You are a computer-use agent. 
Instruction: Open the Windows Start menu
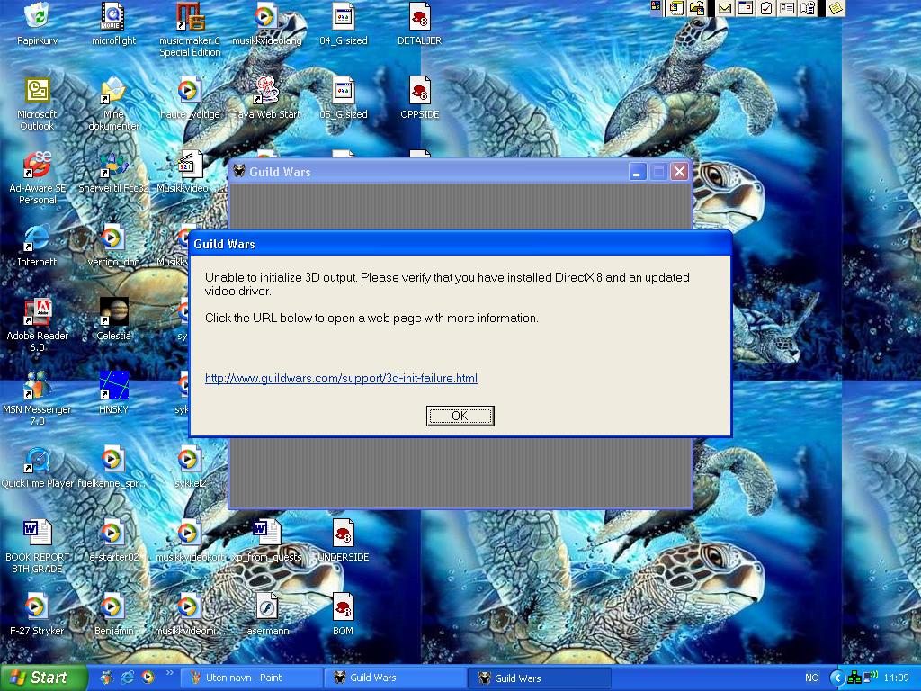click(x=42, y=678)
